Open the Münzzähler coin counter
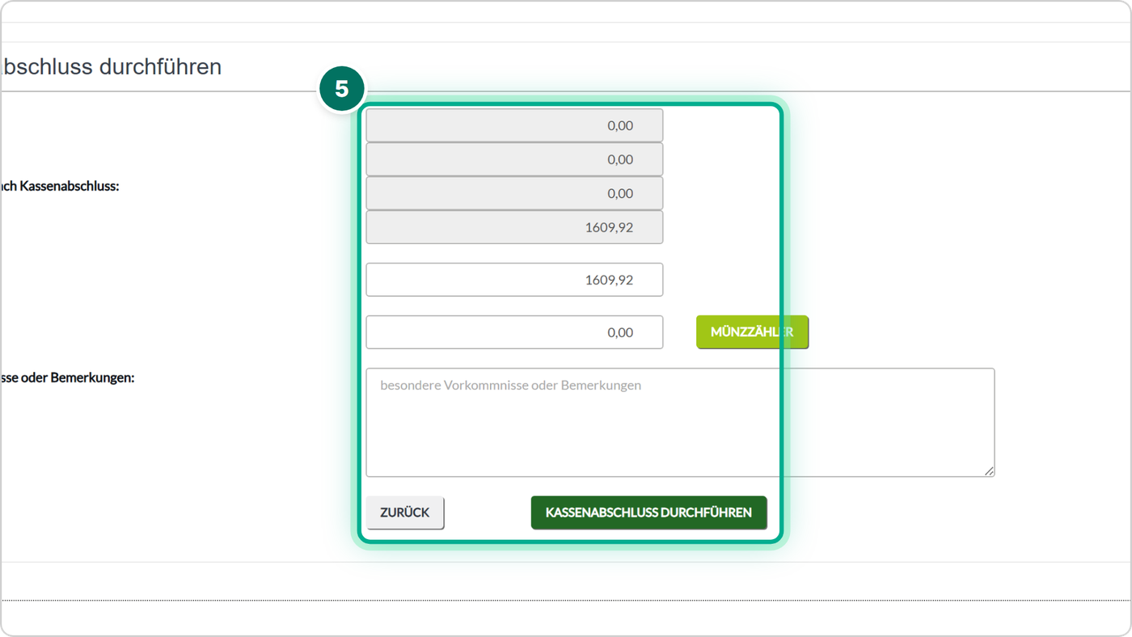Viewport: 1132px width, 637px height. 752,332
